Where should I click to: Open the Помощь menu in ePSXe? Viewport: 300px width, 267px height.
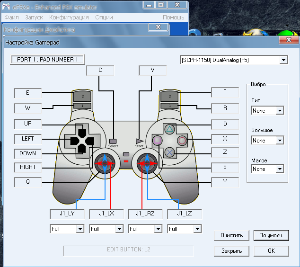click(173, 18)
